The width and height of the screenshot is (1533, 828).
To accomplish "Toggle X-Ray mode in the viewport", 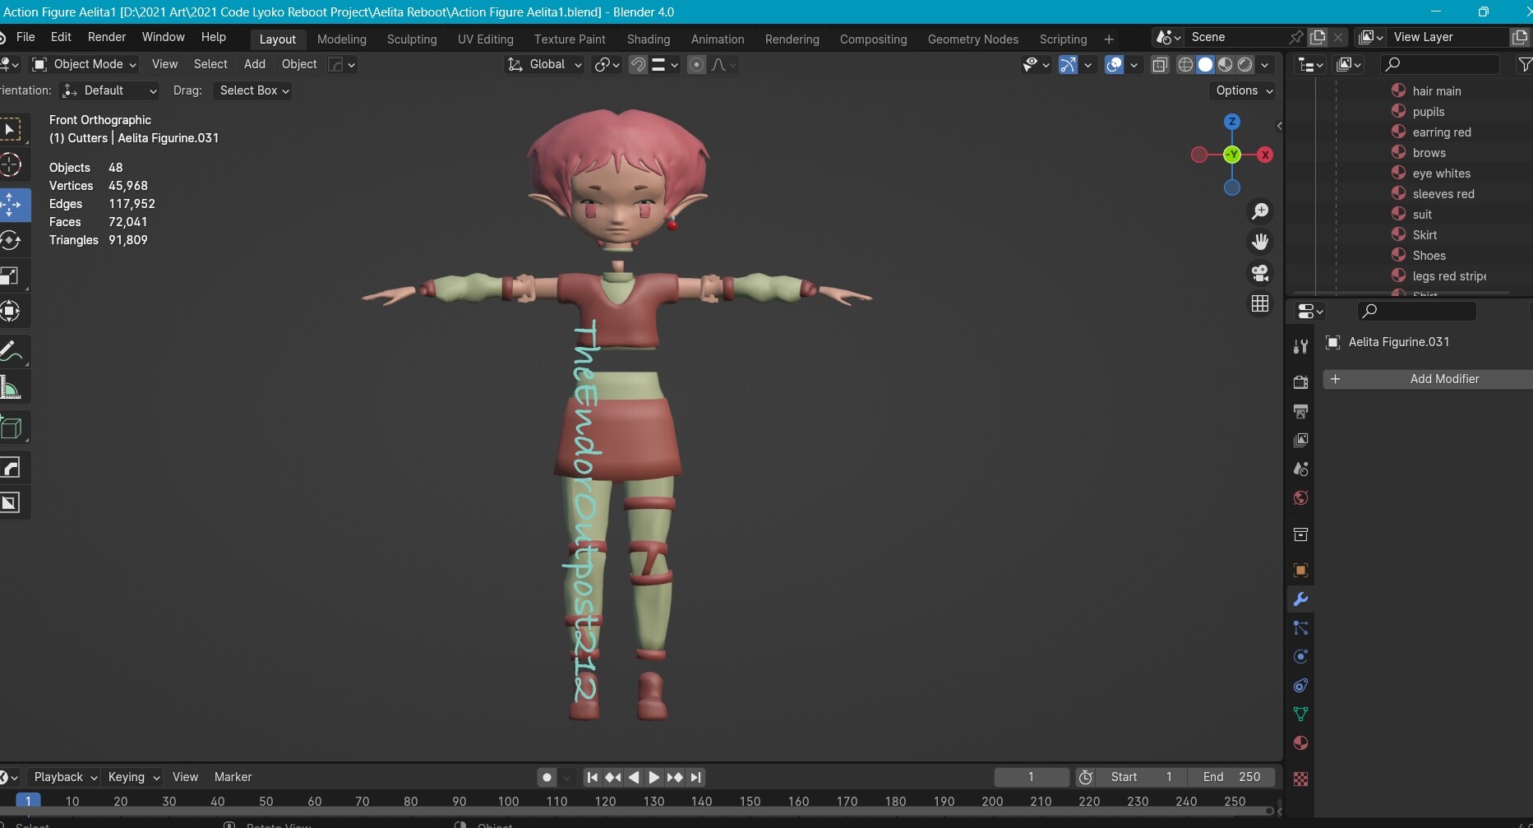I will point(1160,64).
